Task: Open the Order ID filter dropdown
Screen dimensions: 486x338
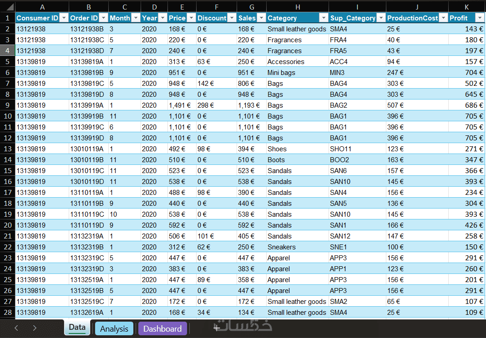Action: point(104,18)
